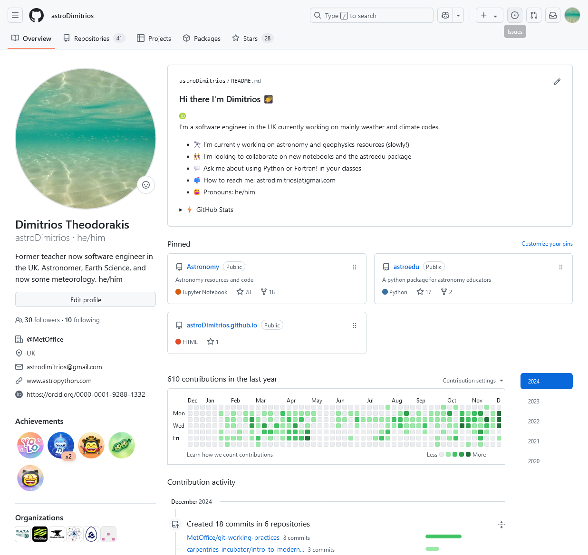Open the Pair Extraordinaire peas achievement badge
Image resolution: width=588 pixels, height=555 pixels.
click(122, 445)
